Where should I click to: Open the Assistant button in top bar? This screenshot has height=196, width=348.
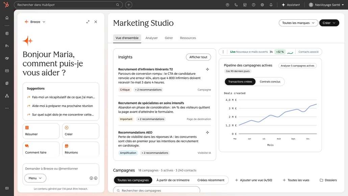point(291,5)
